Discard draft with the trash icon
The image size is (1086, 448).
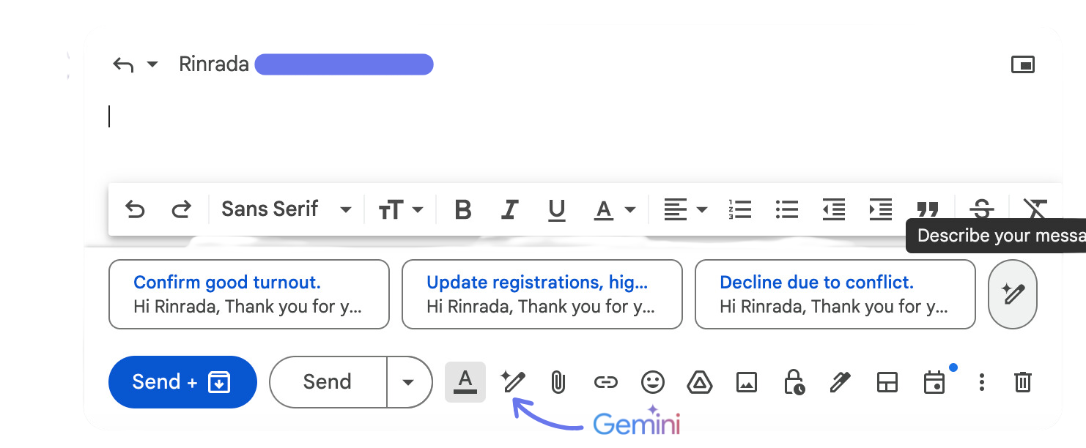pos(1022,382)
